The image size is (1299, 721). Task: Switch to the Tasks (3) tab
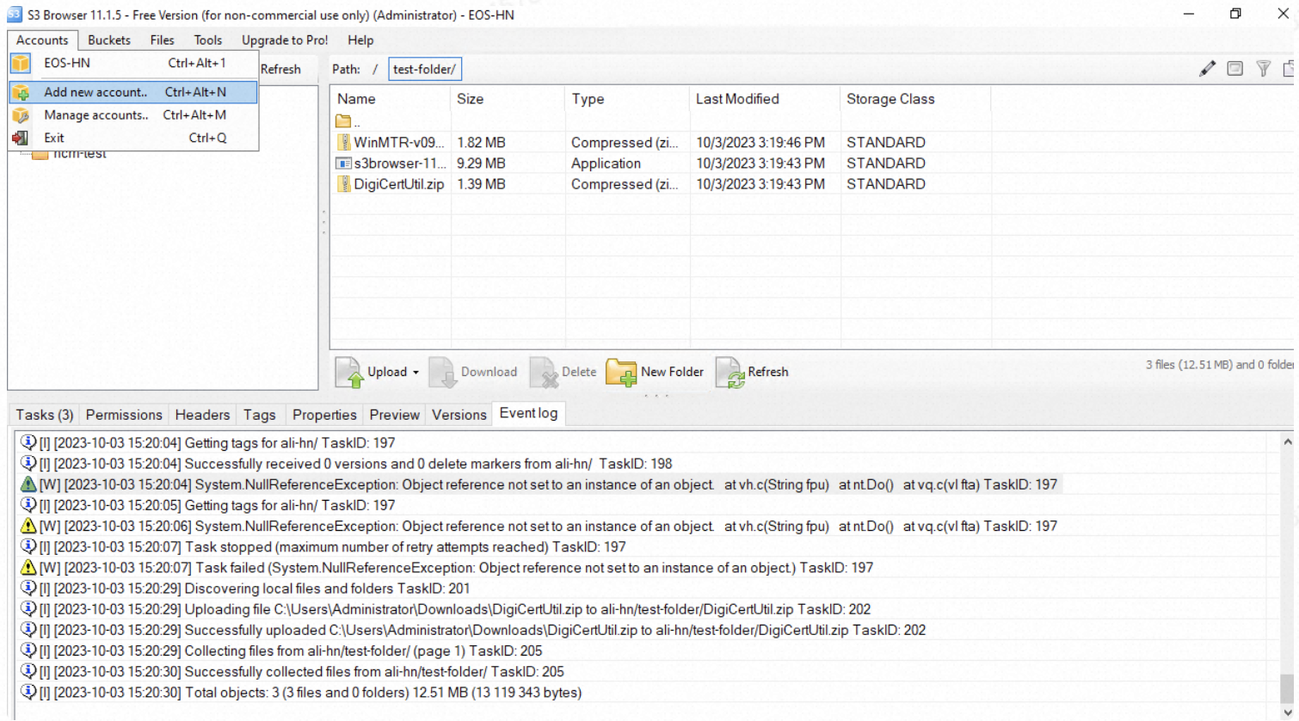point(45,415)
